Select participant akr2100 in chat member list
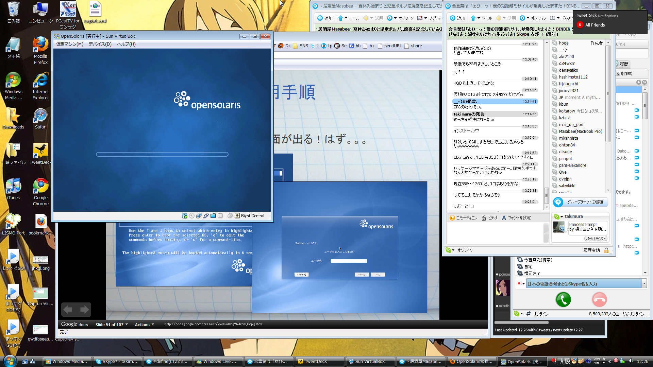 pos(566,57)
